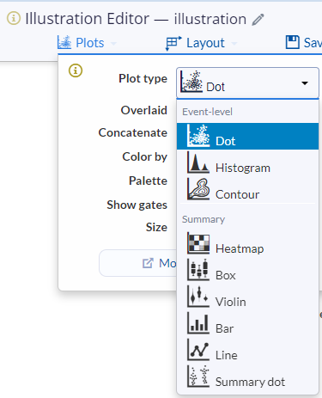
Task: Select the Box option label
Action: 226,275
